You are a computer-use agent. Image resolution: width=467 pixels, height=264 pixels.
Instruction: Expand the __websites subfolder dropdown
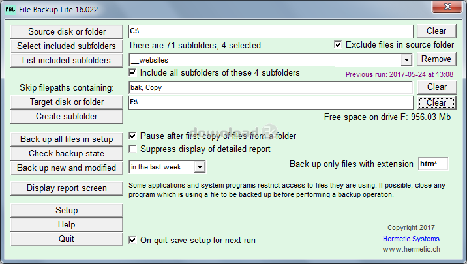[406, 60]
